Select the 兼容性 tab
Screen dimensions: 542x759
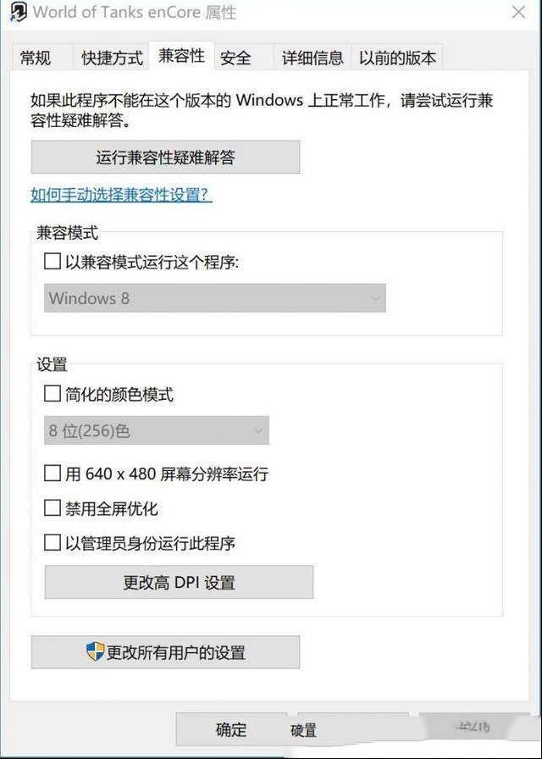181,56
